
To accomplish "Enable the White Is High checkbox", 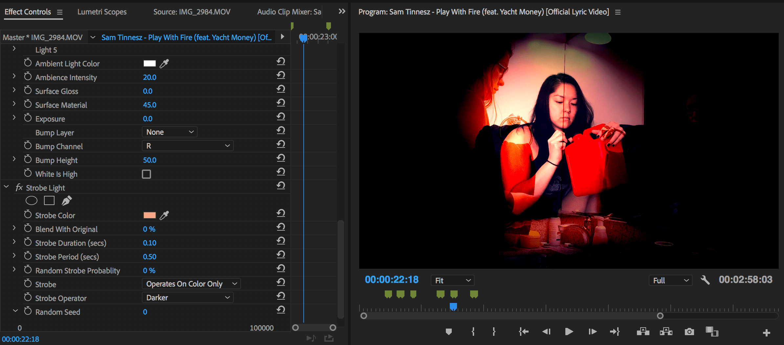I will pyautogui.click(x=146, y=174).
